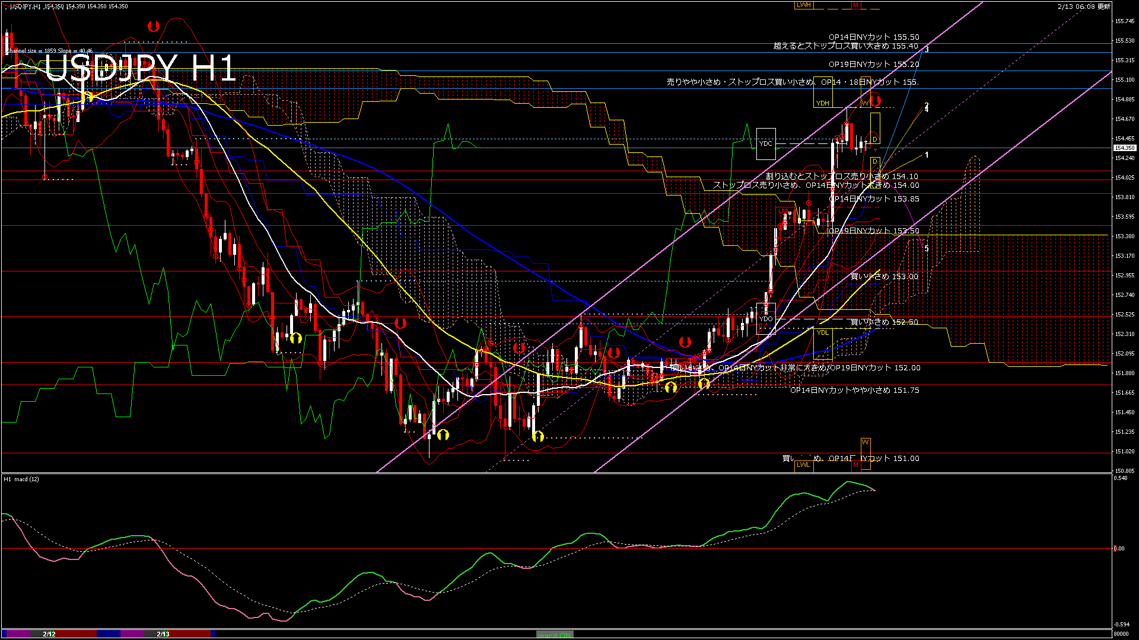Select 'OP19日NYカット 155.20' label
Image resolution: width=1139 pixels, height=640 pixels.
tap(874, 64)
